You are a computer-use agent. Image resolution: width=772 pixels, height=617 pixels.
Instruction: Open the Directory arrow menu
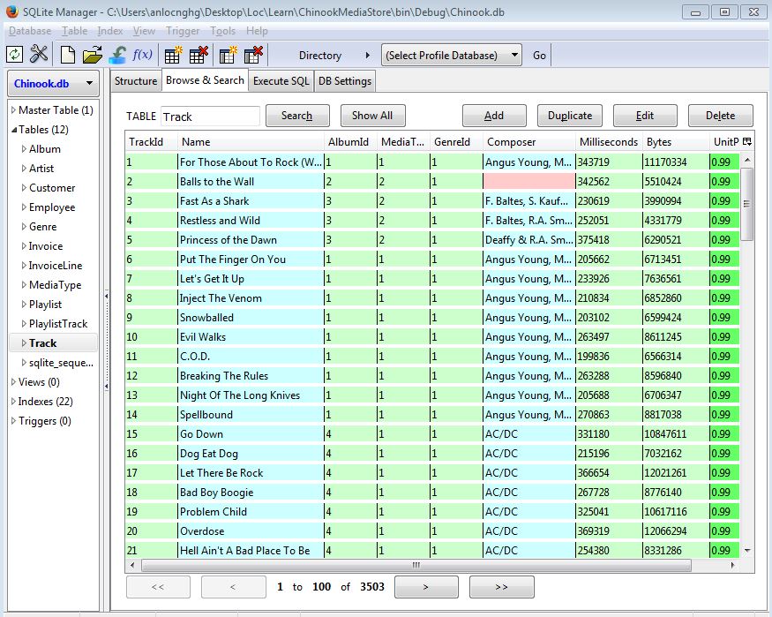[367, 55]
